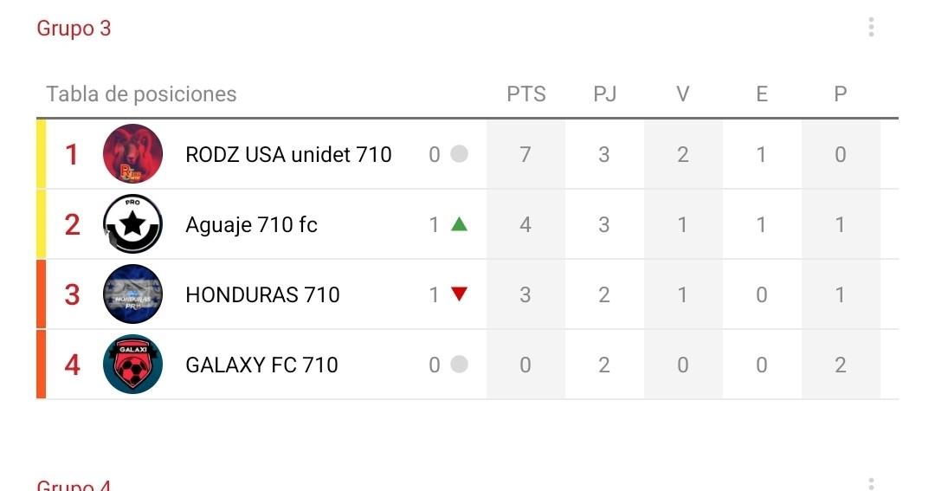Click the E column header

click(762, 94)
